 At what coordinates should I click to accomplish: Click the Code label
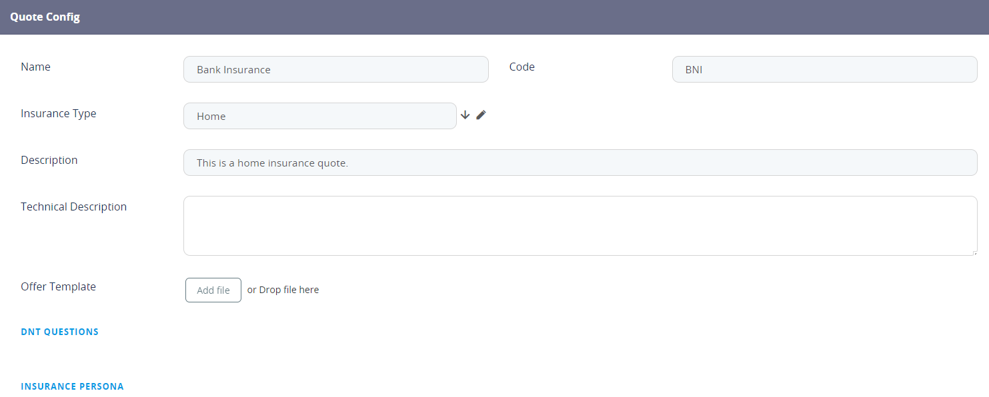coord(522,67)
